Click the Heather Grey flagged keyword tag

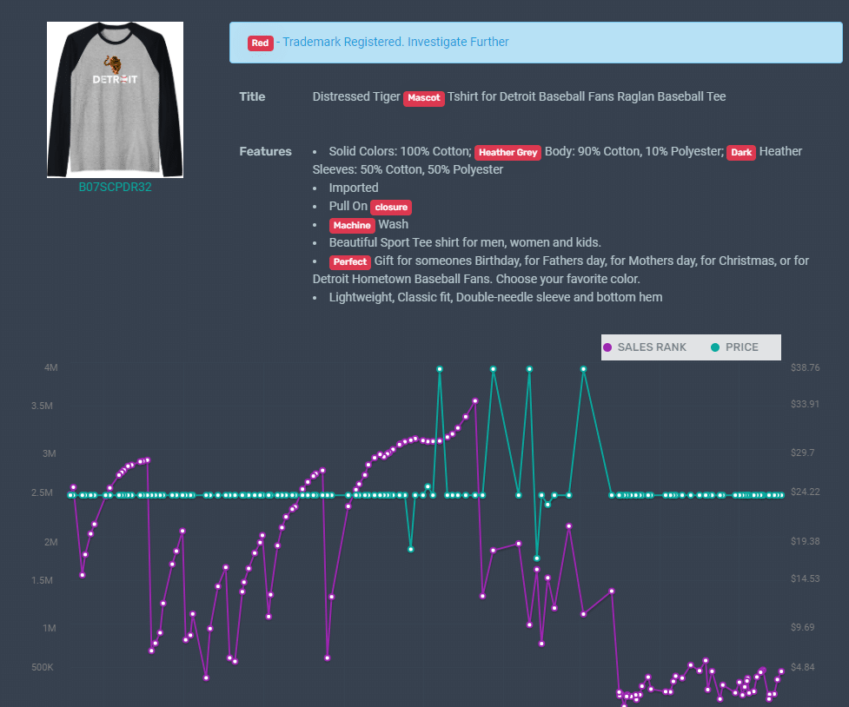click(507, 153)
